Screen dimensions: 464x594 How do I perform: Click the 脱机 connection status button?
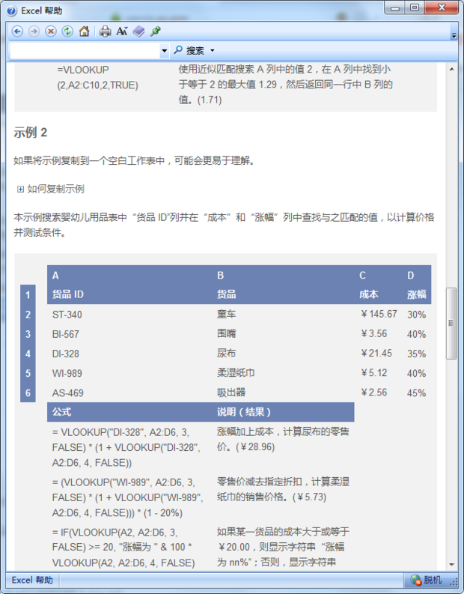click(426, 580)
